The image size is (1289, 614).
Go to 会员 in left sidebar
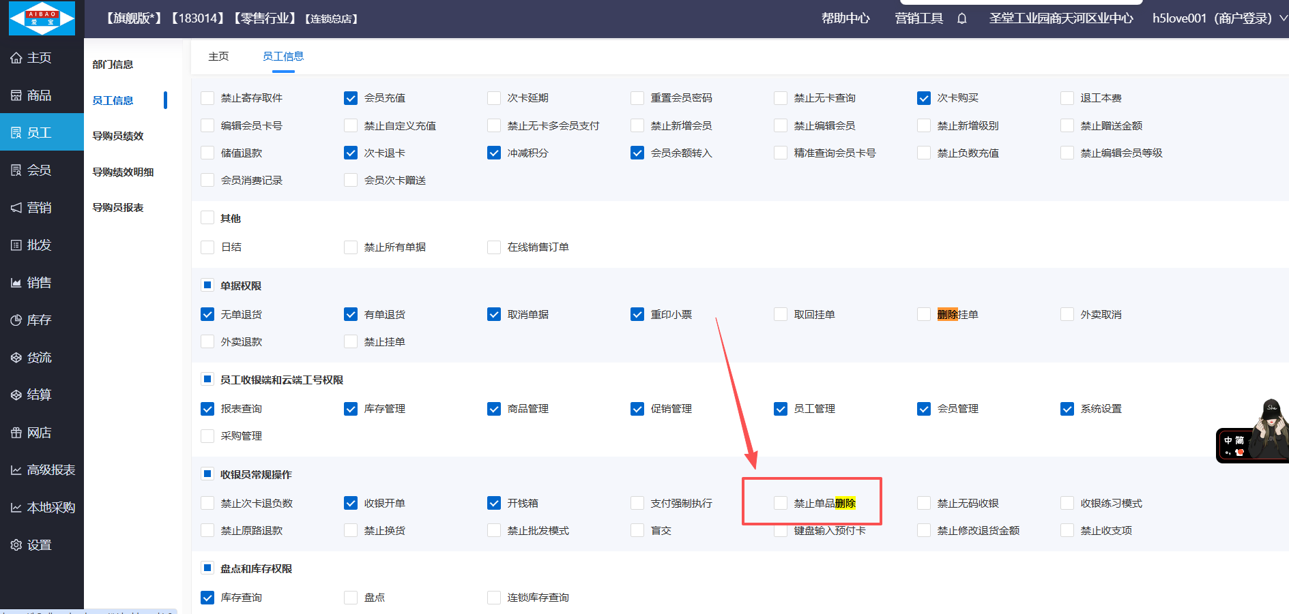(40, 170)
